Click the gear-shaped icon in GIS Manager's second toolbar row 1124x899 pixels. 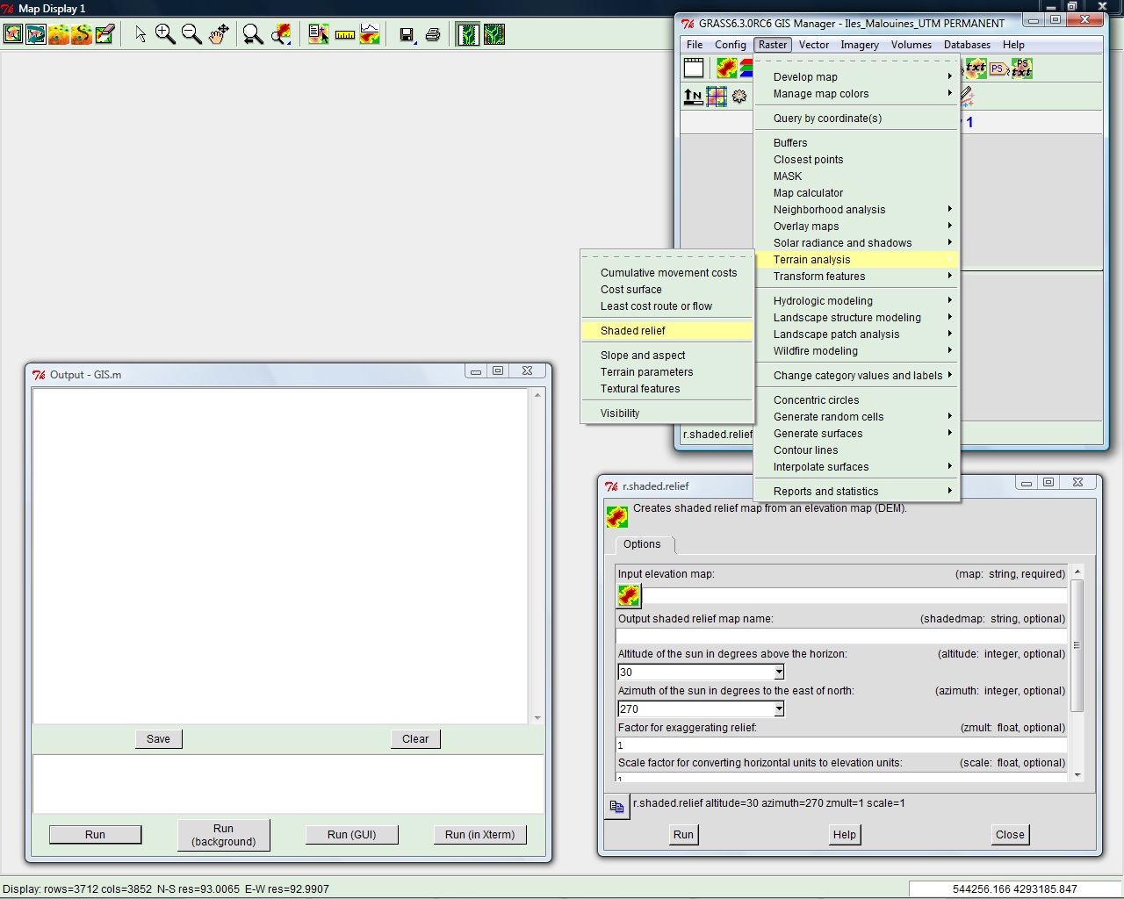(739, 96)
